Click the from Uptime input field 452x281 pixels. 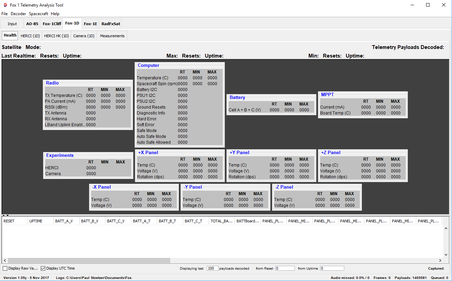[x=332, y=268]
